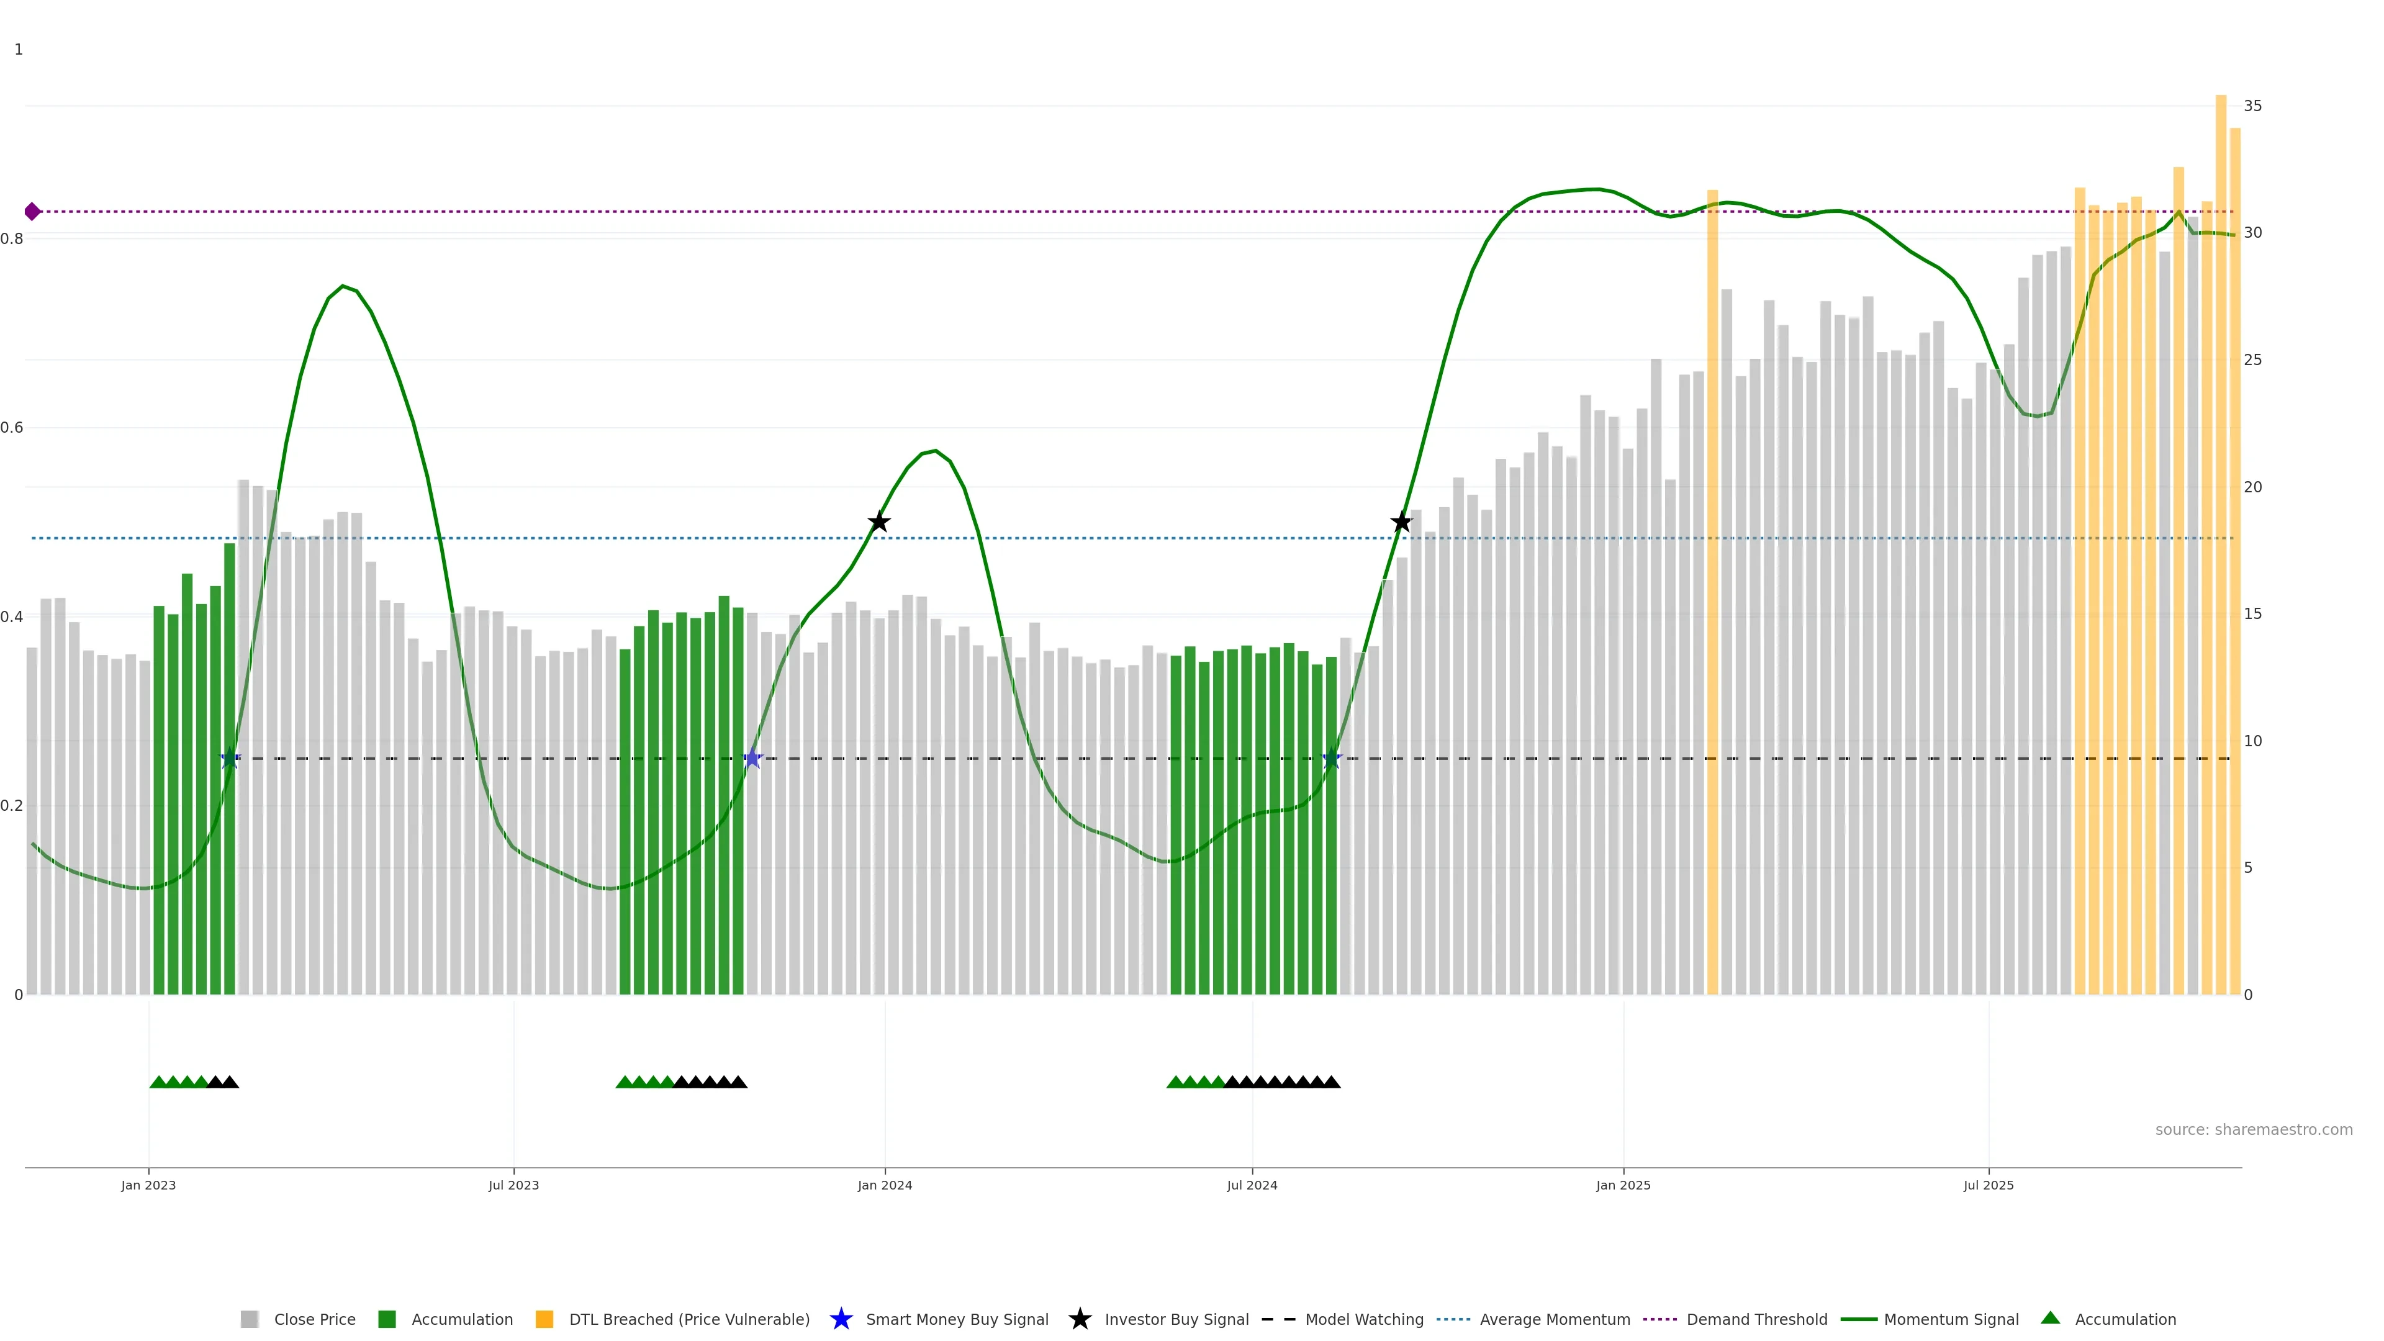
Task: Click the black Investor Buy star after Jul 2024
Action: (1401, 523)
